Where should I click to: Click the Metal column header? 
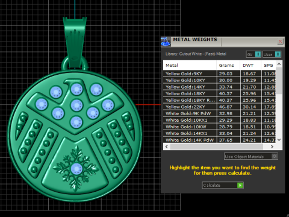point(190,65)
